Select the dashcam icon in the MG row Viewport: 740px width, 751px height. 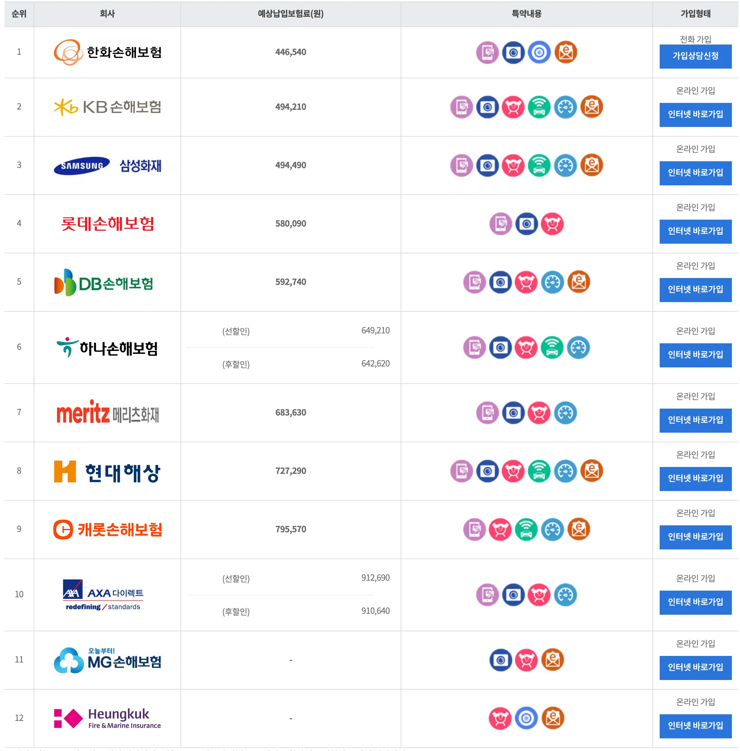pos(500,660)
